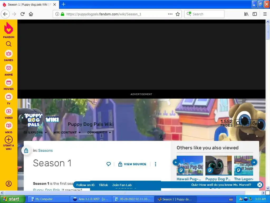Viewport: 270px width, 203px height.
Task: Open the Puppy Dog P... thumbnail
Action: coord(219,165)
